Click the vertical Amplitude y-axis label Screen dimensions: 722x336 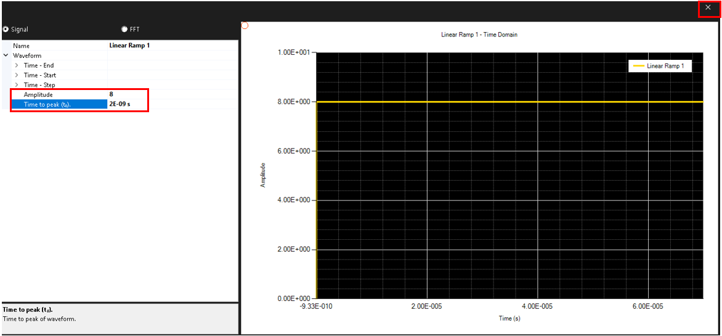[264, 175]
